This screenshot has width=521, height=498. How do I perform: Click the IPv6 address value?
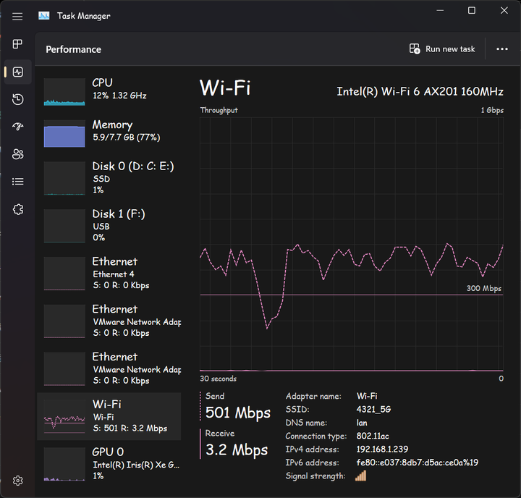pos(418,463)
